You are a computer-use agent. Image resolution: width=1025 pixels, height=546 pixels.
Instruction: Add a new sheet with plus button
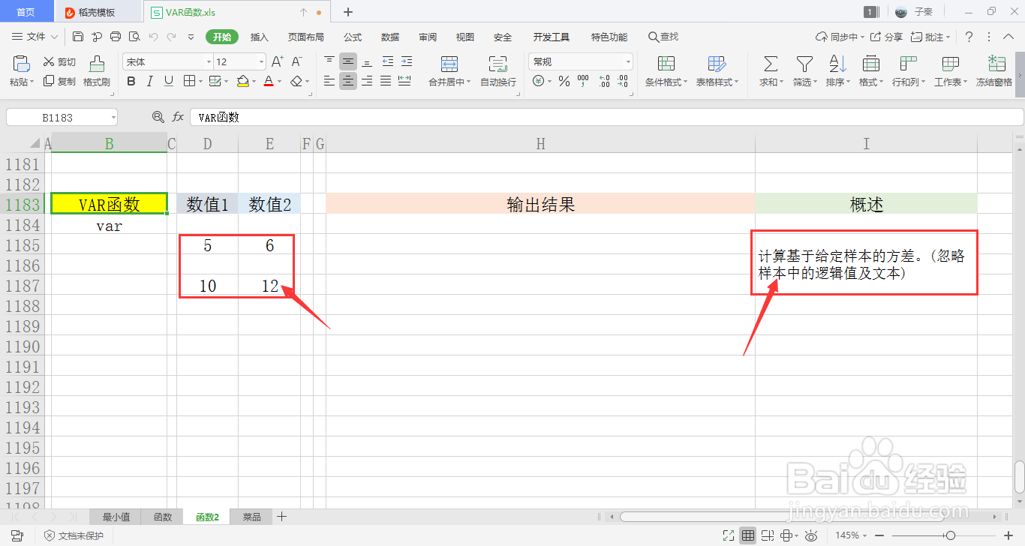282,517
